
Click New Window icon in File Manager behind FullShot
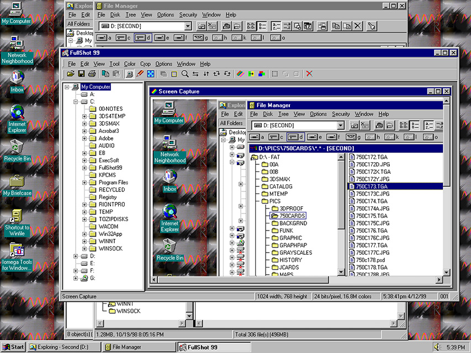point(322,26)
